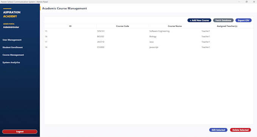The image size is (257, 137).
Task: Minimize the Admin Panel window
Action: tap(239, 2)
